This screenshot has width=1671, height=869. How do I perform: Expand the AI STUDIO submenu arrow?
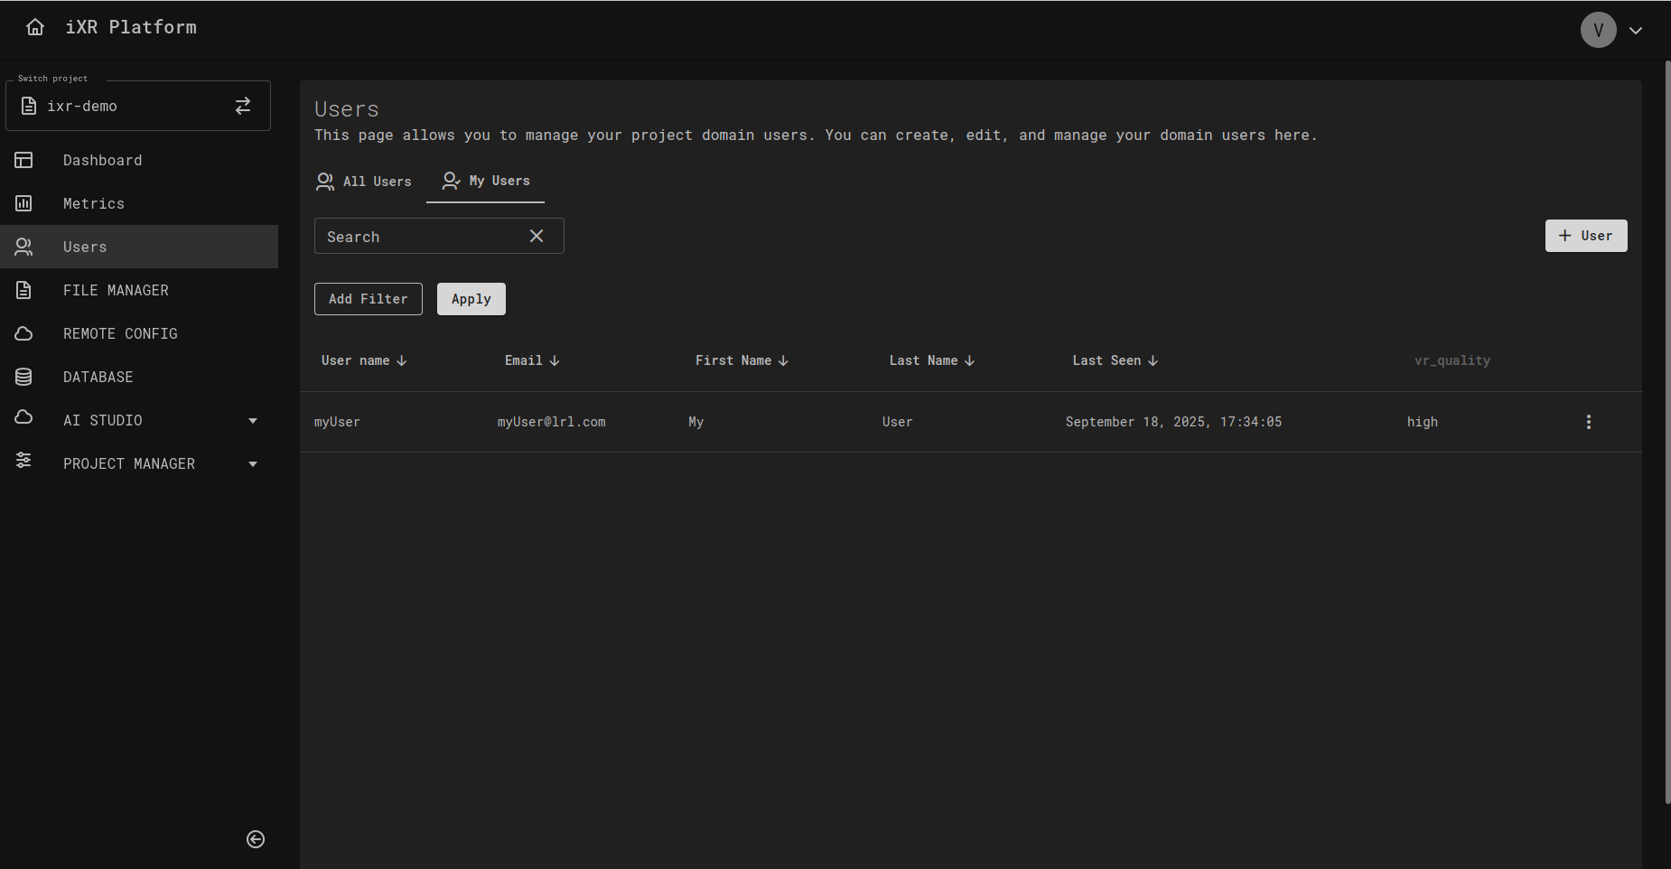(x=253, y=420)
